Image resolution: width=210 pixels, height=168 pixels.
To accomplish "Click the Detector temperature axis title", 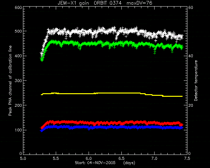I will point(196,80).
